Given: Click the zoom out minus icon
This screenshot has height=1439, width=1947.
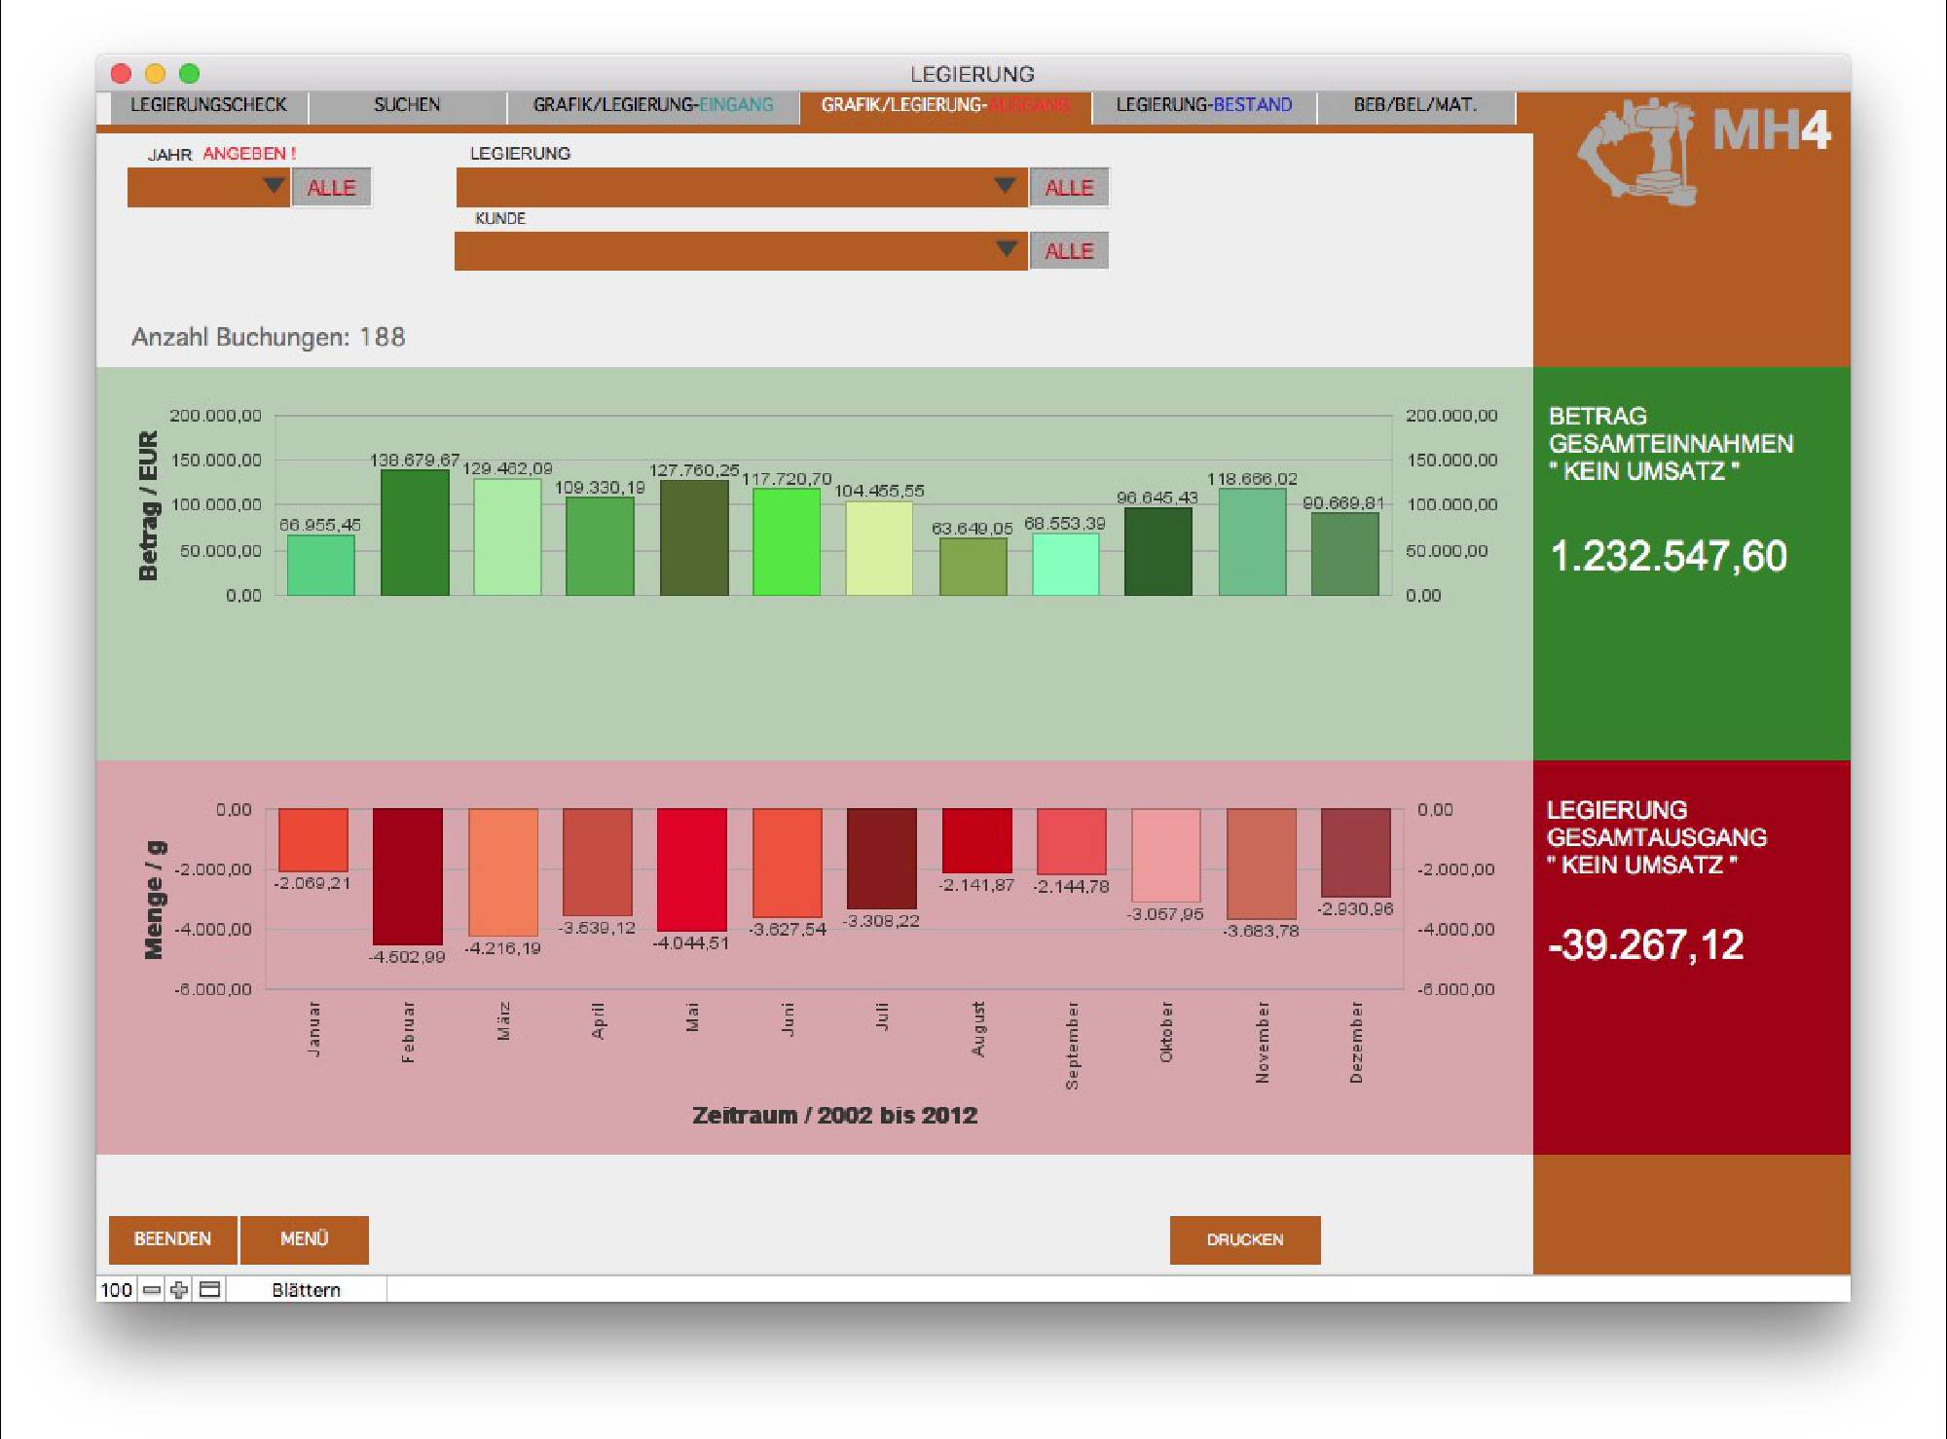Looking at the screenshot, I should [x=151, y=1290].
